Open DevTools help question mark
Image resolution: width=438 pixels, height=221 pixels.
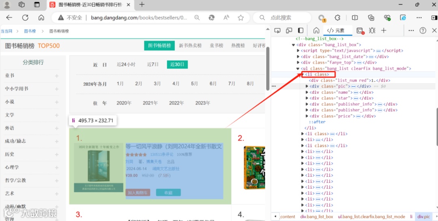pos(423,30)
